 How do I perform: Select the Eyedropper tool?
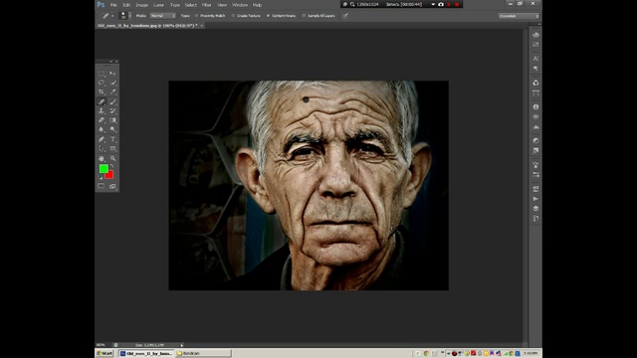coord(112,92)
